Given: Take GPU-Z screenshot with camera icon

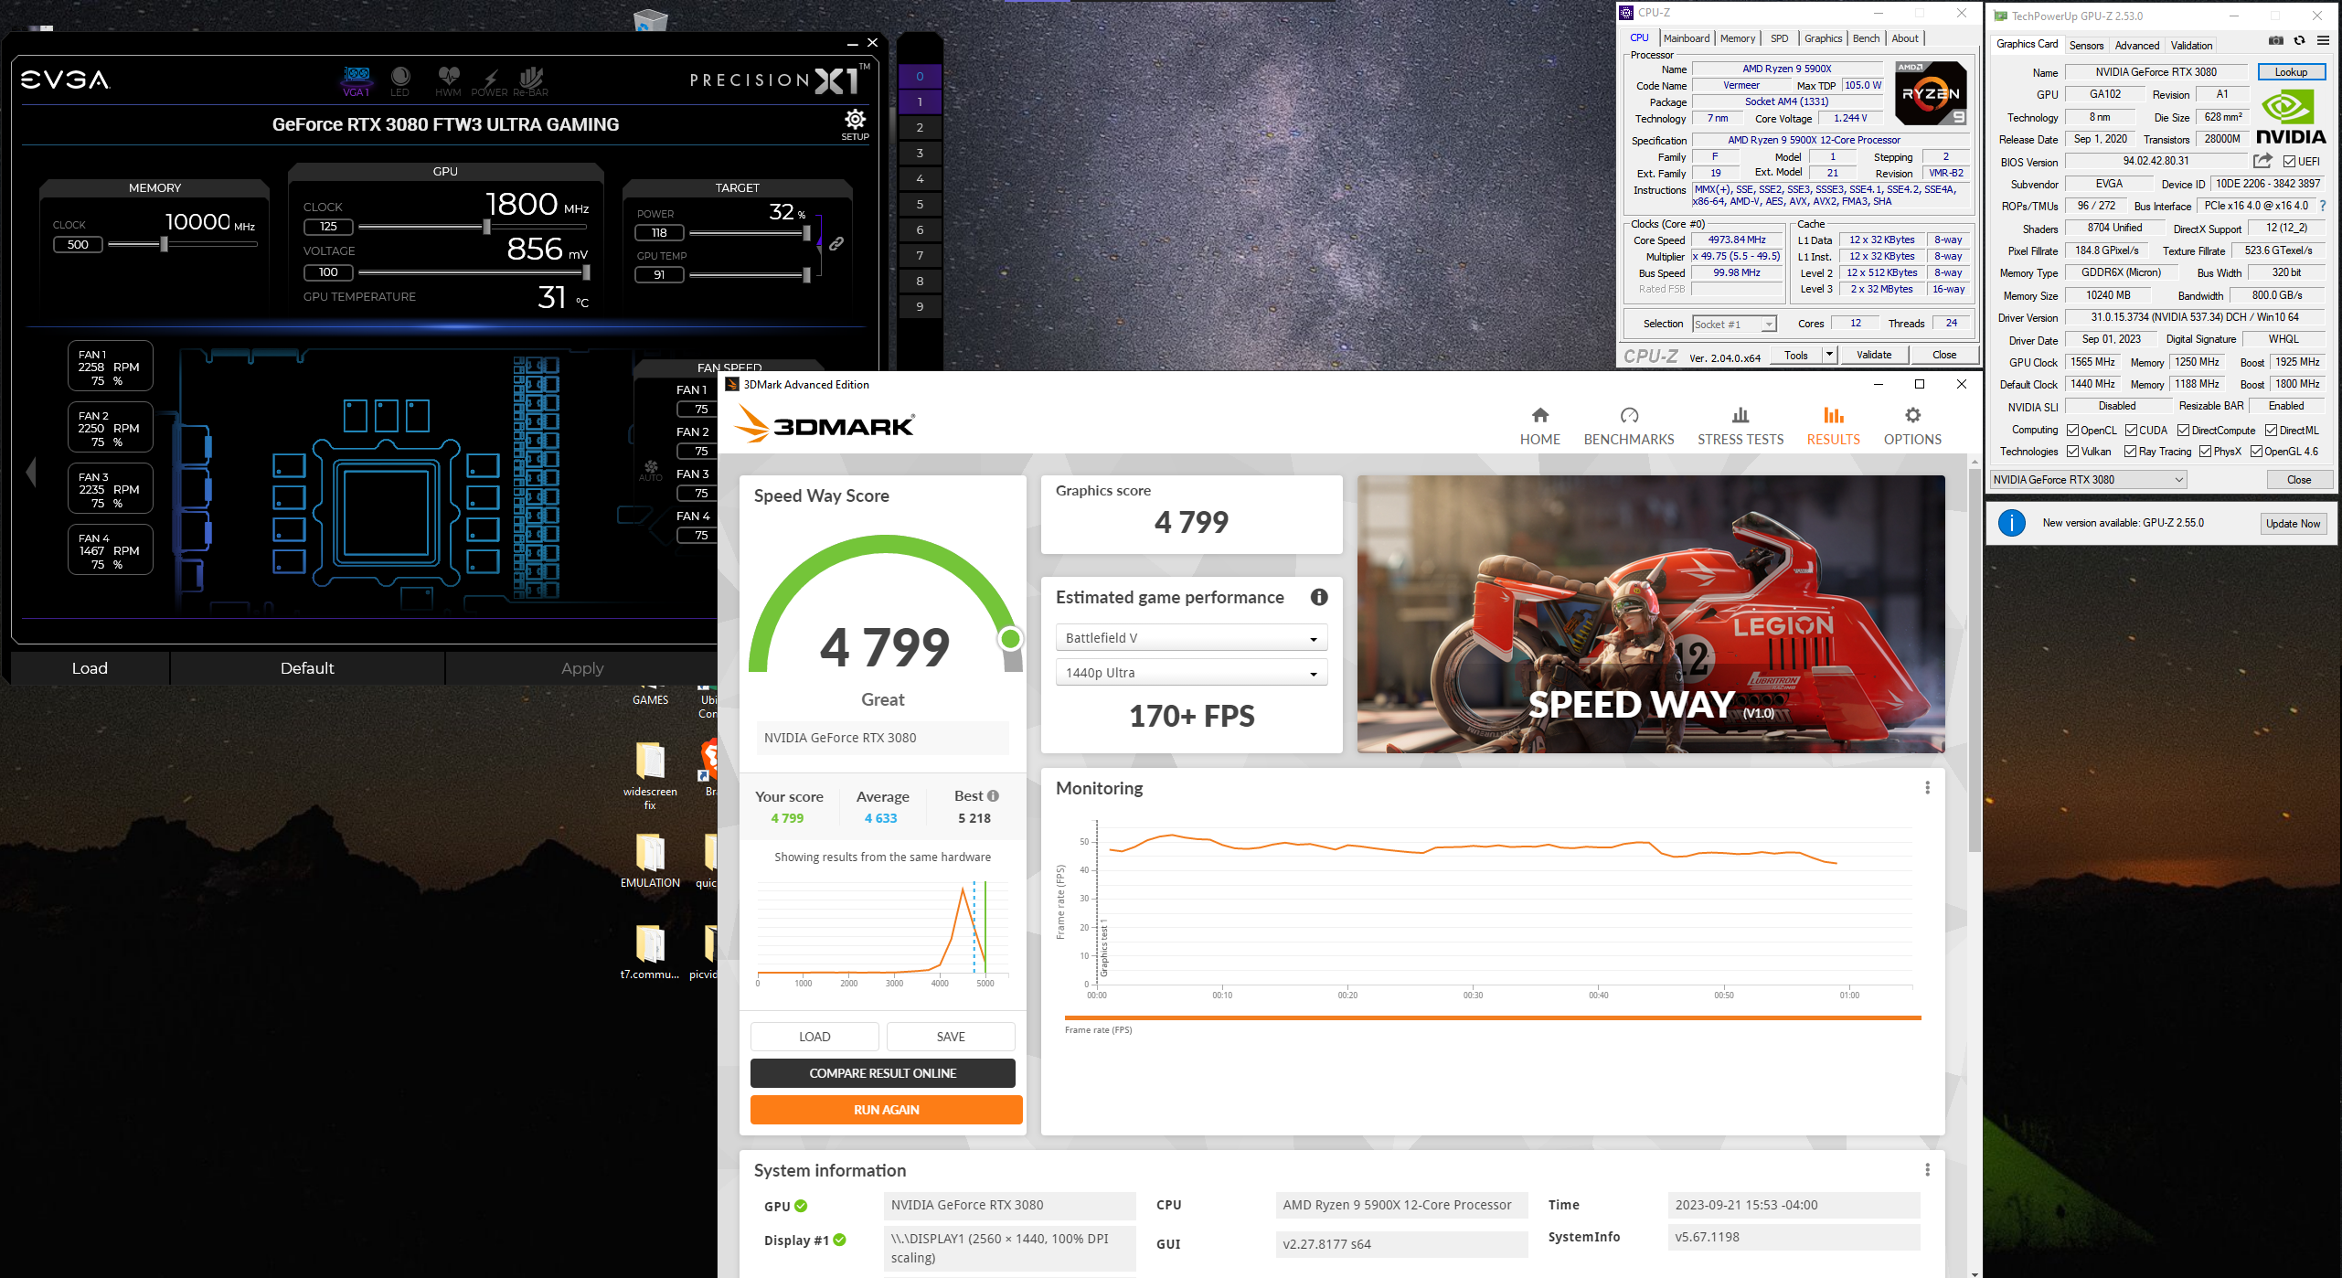Looking at the screenshot, I should [2275, 40].
